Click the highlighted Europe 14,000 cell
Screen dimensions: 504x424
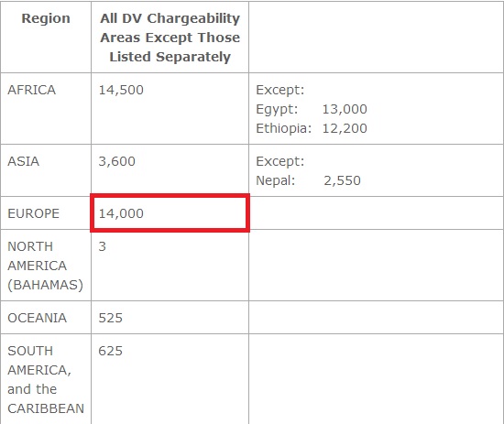(170, 213)
